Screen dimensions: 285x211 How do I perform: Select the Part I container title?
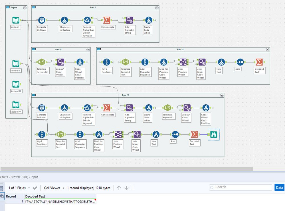(93, 8)
